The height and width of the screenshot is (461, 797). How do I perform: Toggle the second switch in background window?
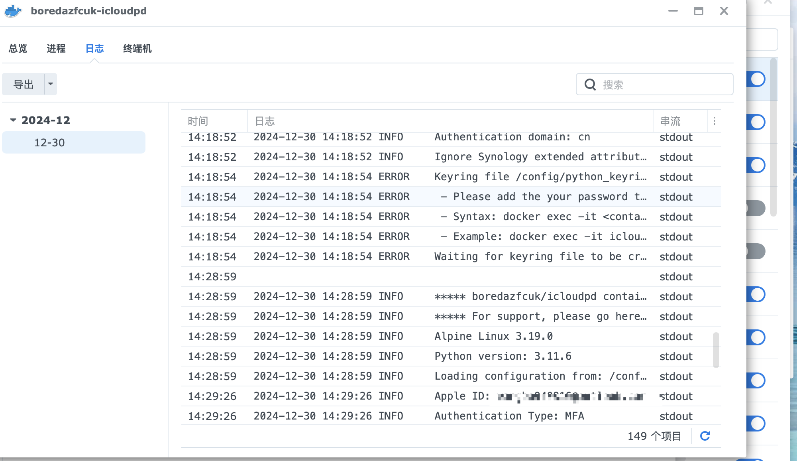tap(756, 122)
